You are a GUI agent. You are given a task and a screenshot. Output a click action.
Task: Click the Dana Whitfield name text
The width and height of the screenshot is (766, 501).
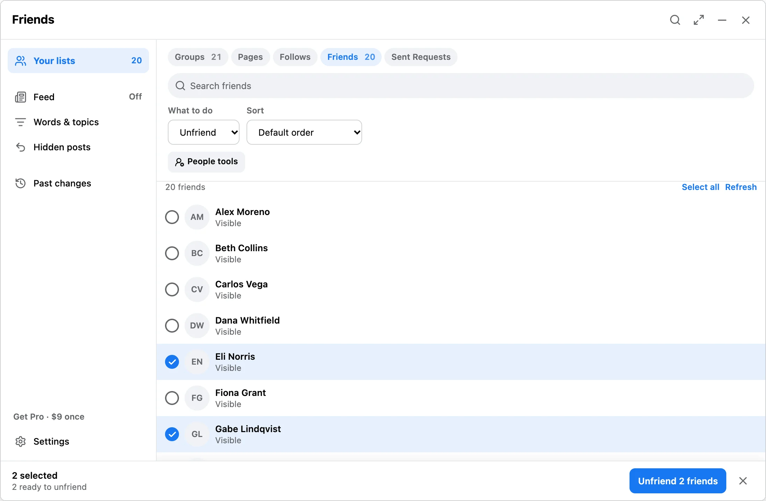click(247, 320)
